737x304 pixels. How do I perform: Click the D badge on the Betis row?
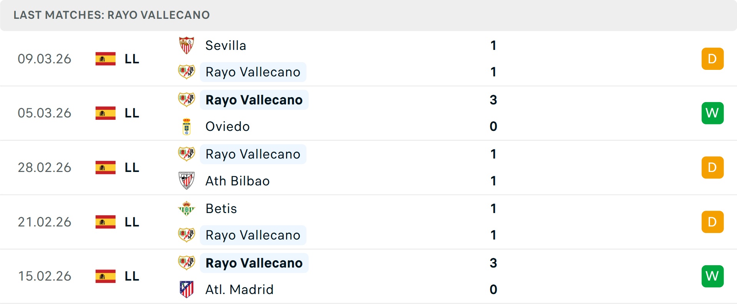(x=712, y=222)
